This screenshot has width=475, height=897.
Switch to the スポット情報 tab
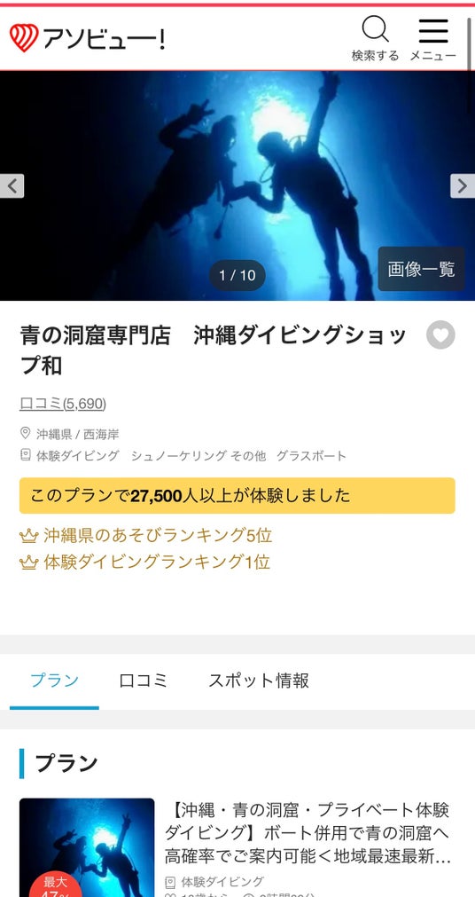point(259,681)
